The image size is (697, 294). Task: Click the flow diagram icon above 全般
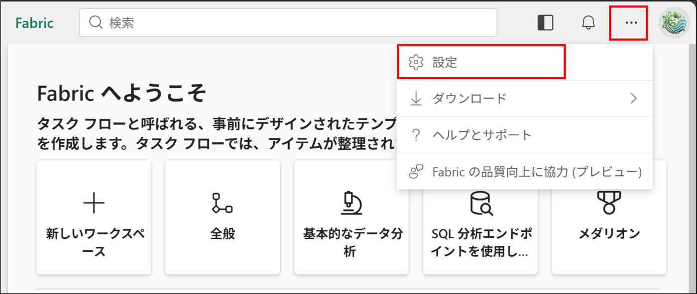222,203
